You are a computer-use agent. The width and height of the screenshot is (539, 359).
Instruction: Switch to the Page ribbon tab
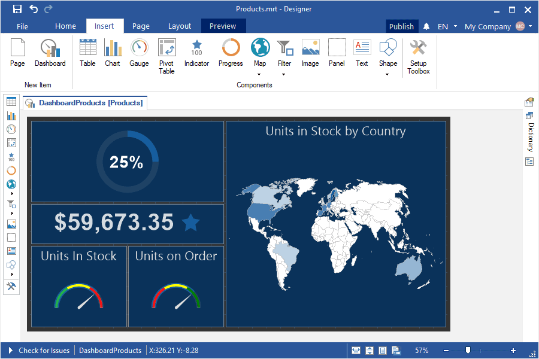[x=141, y=26]
